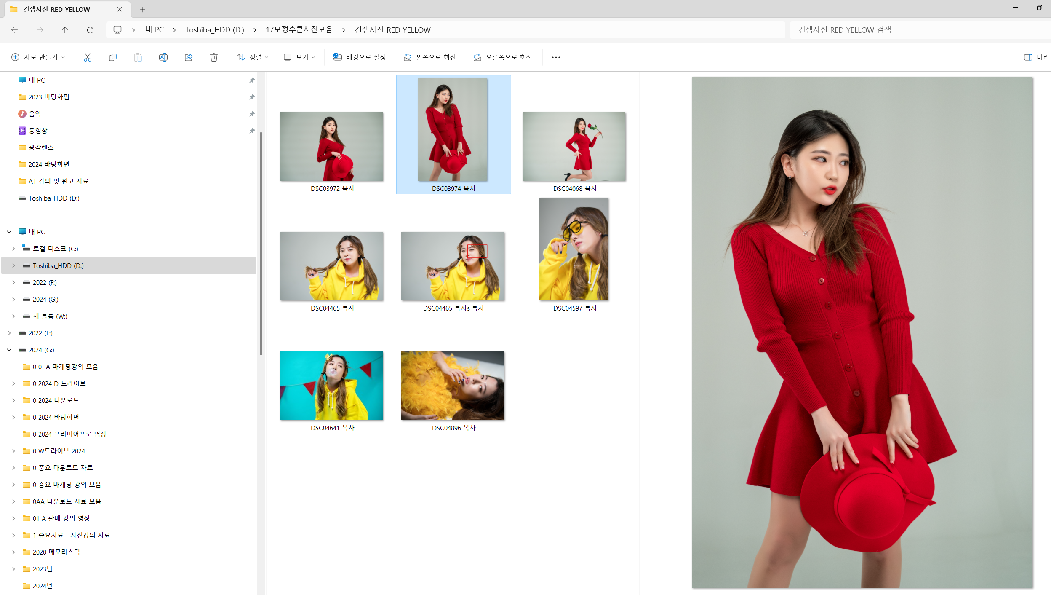
Task: Rotate image with 오른쪽으로 회전
Action: coord(503,57)
